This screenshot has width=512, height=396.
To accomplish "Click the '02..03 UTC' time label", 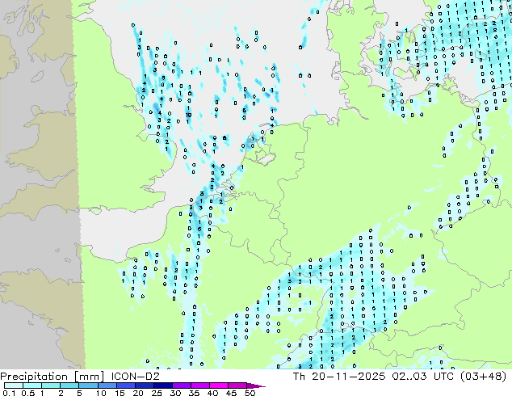I will click(x=423, y=377).
